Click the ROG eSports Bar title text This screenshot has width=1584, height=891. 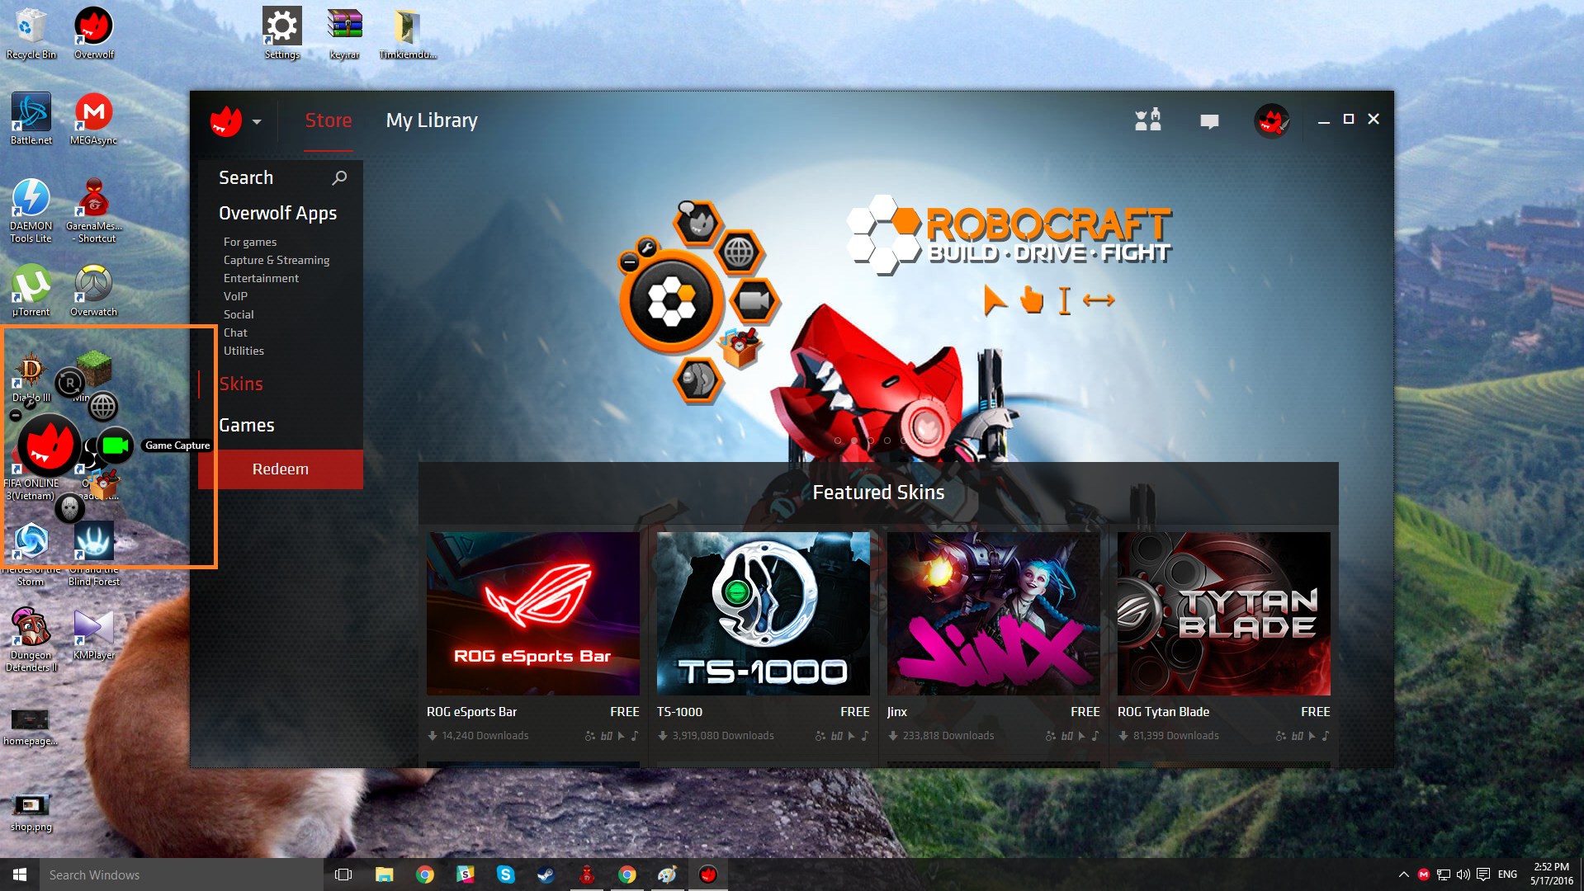[x=471, y=711]
